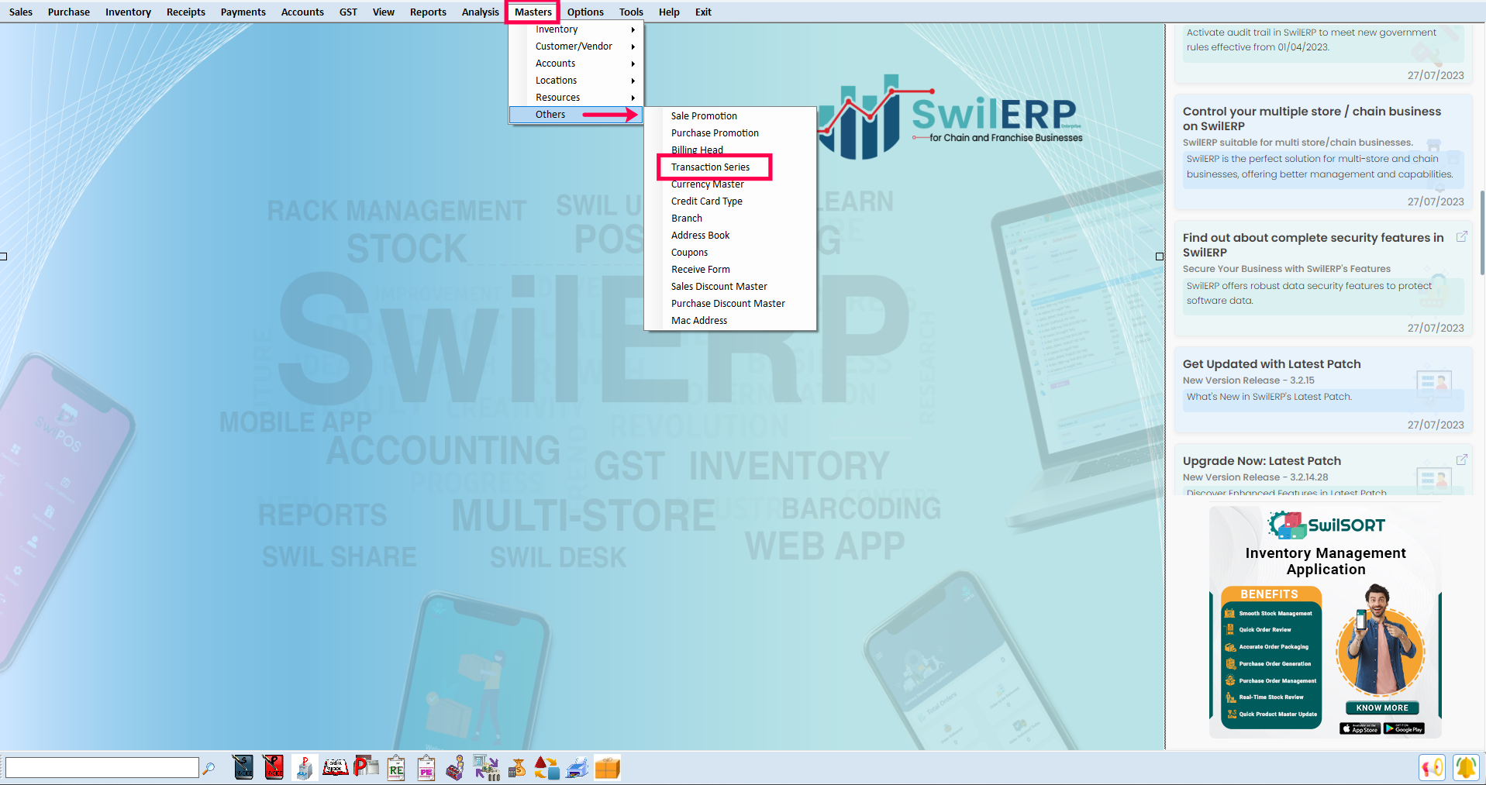Click the shapes conversion icon
The height and width of the screenshot is (785, 1486).
tap(546, 767)
